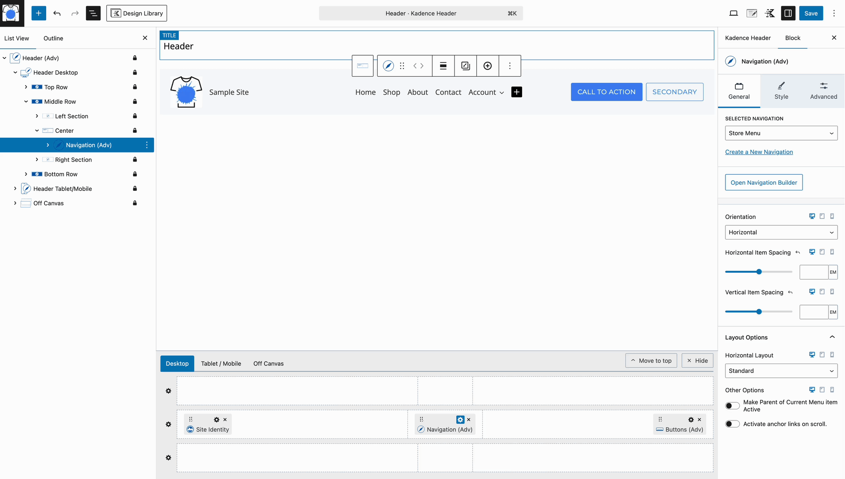
Task: Click the Vertical Item Spacing input field
Action: [x=813, y=312]
